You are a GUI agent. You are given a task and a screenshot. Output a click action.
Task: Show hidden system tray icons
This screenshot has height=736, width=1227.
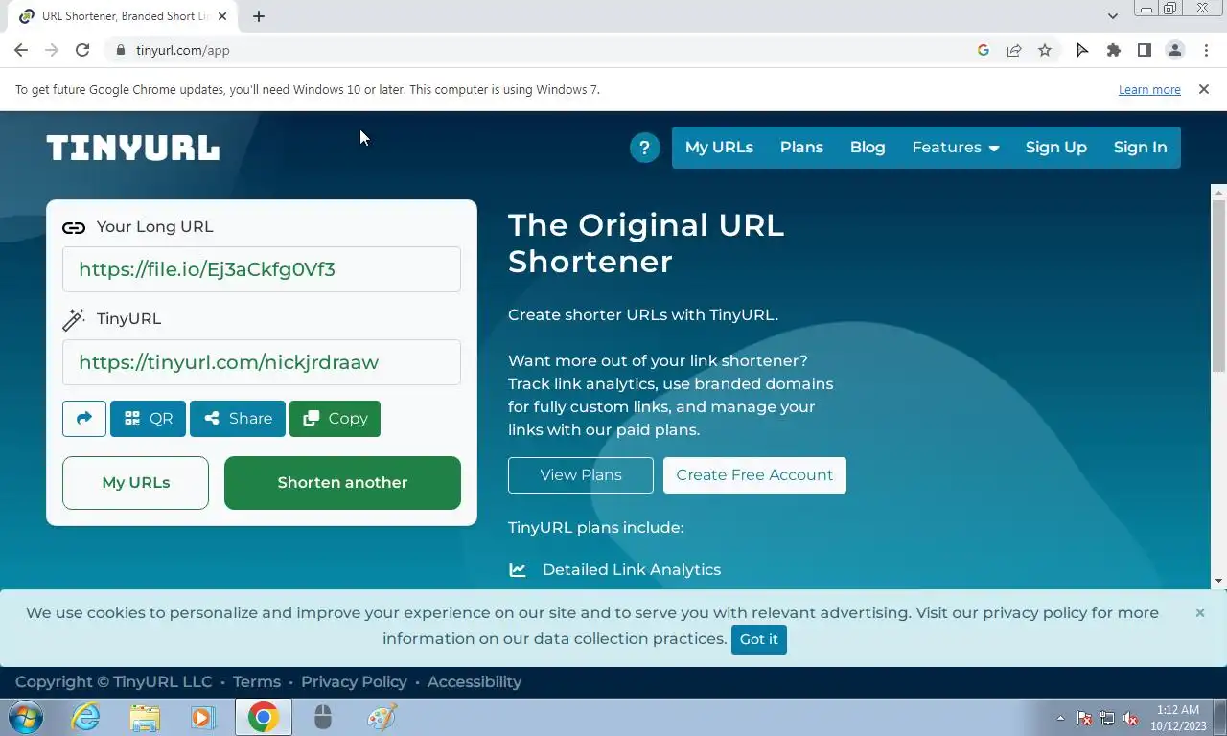(1060, 718)
